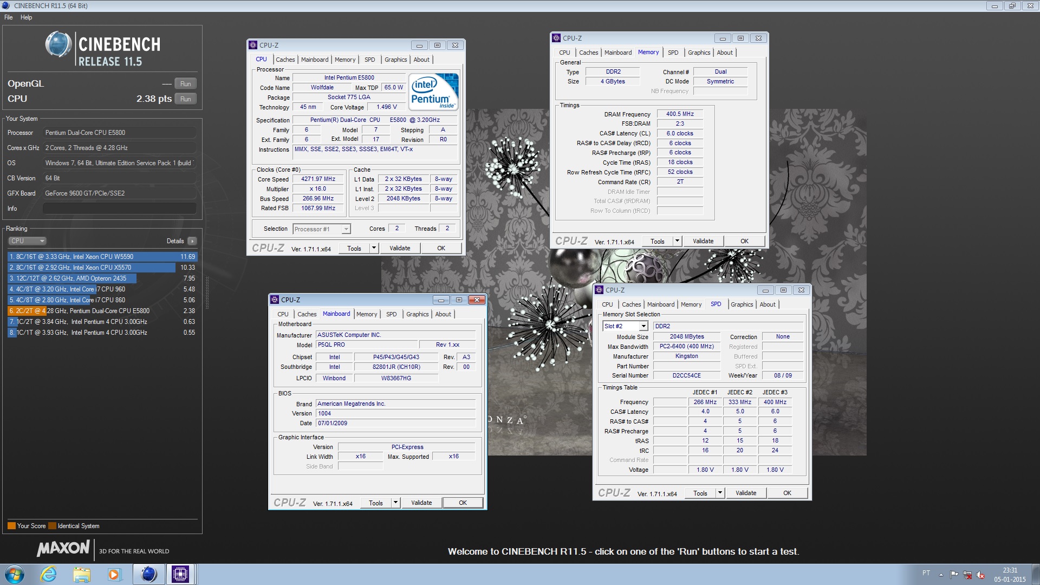The height and width of the screenshot is (585, 1040).
Task: Open the File menu
Action: [x=9, y=17]
